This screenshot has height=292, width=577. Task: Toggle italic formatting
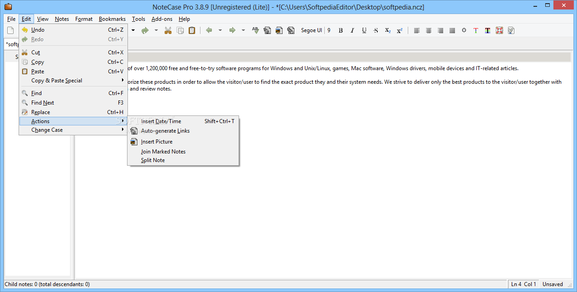(352, 30)
